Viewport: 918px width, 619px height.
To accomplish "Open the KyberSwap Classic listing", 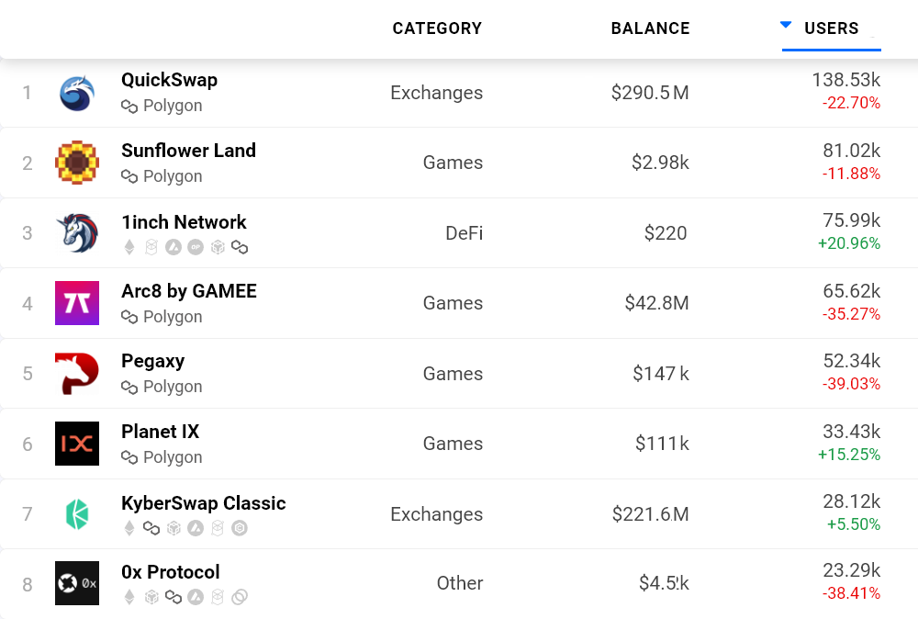I will tap(203, 503).
